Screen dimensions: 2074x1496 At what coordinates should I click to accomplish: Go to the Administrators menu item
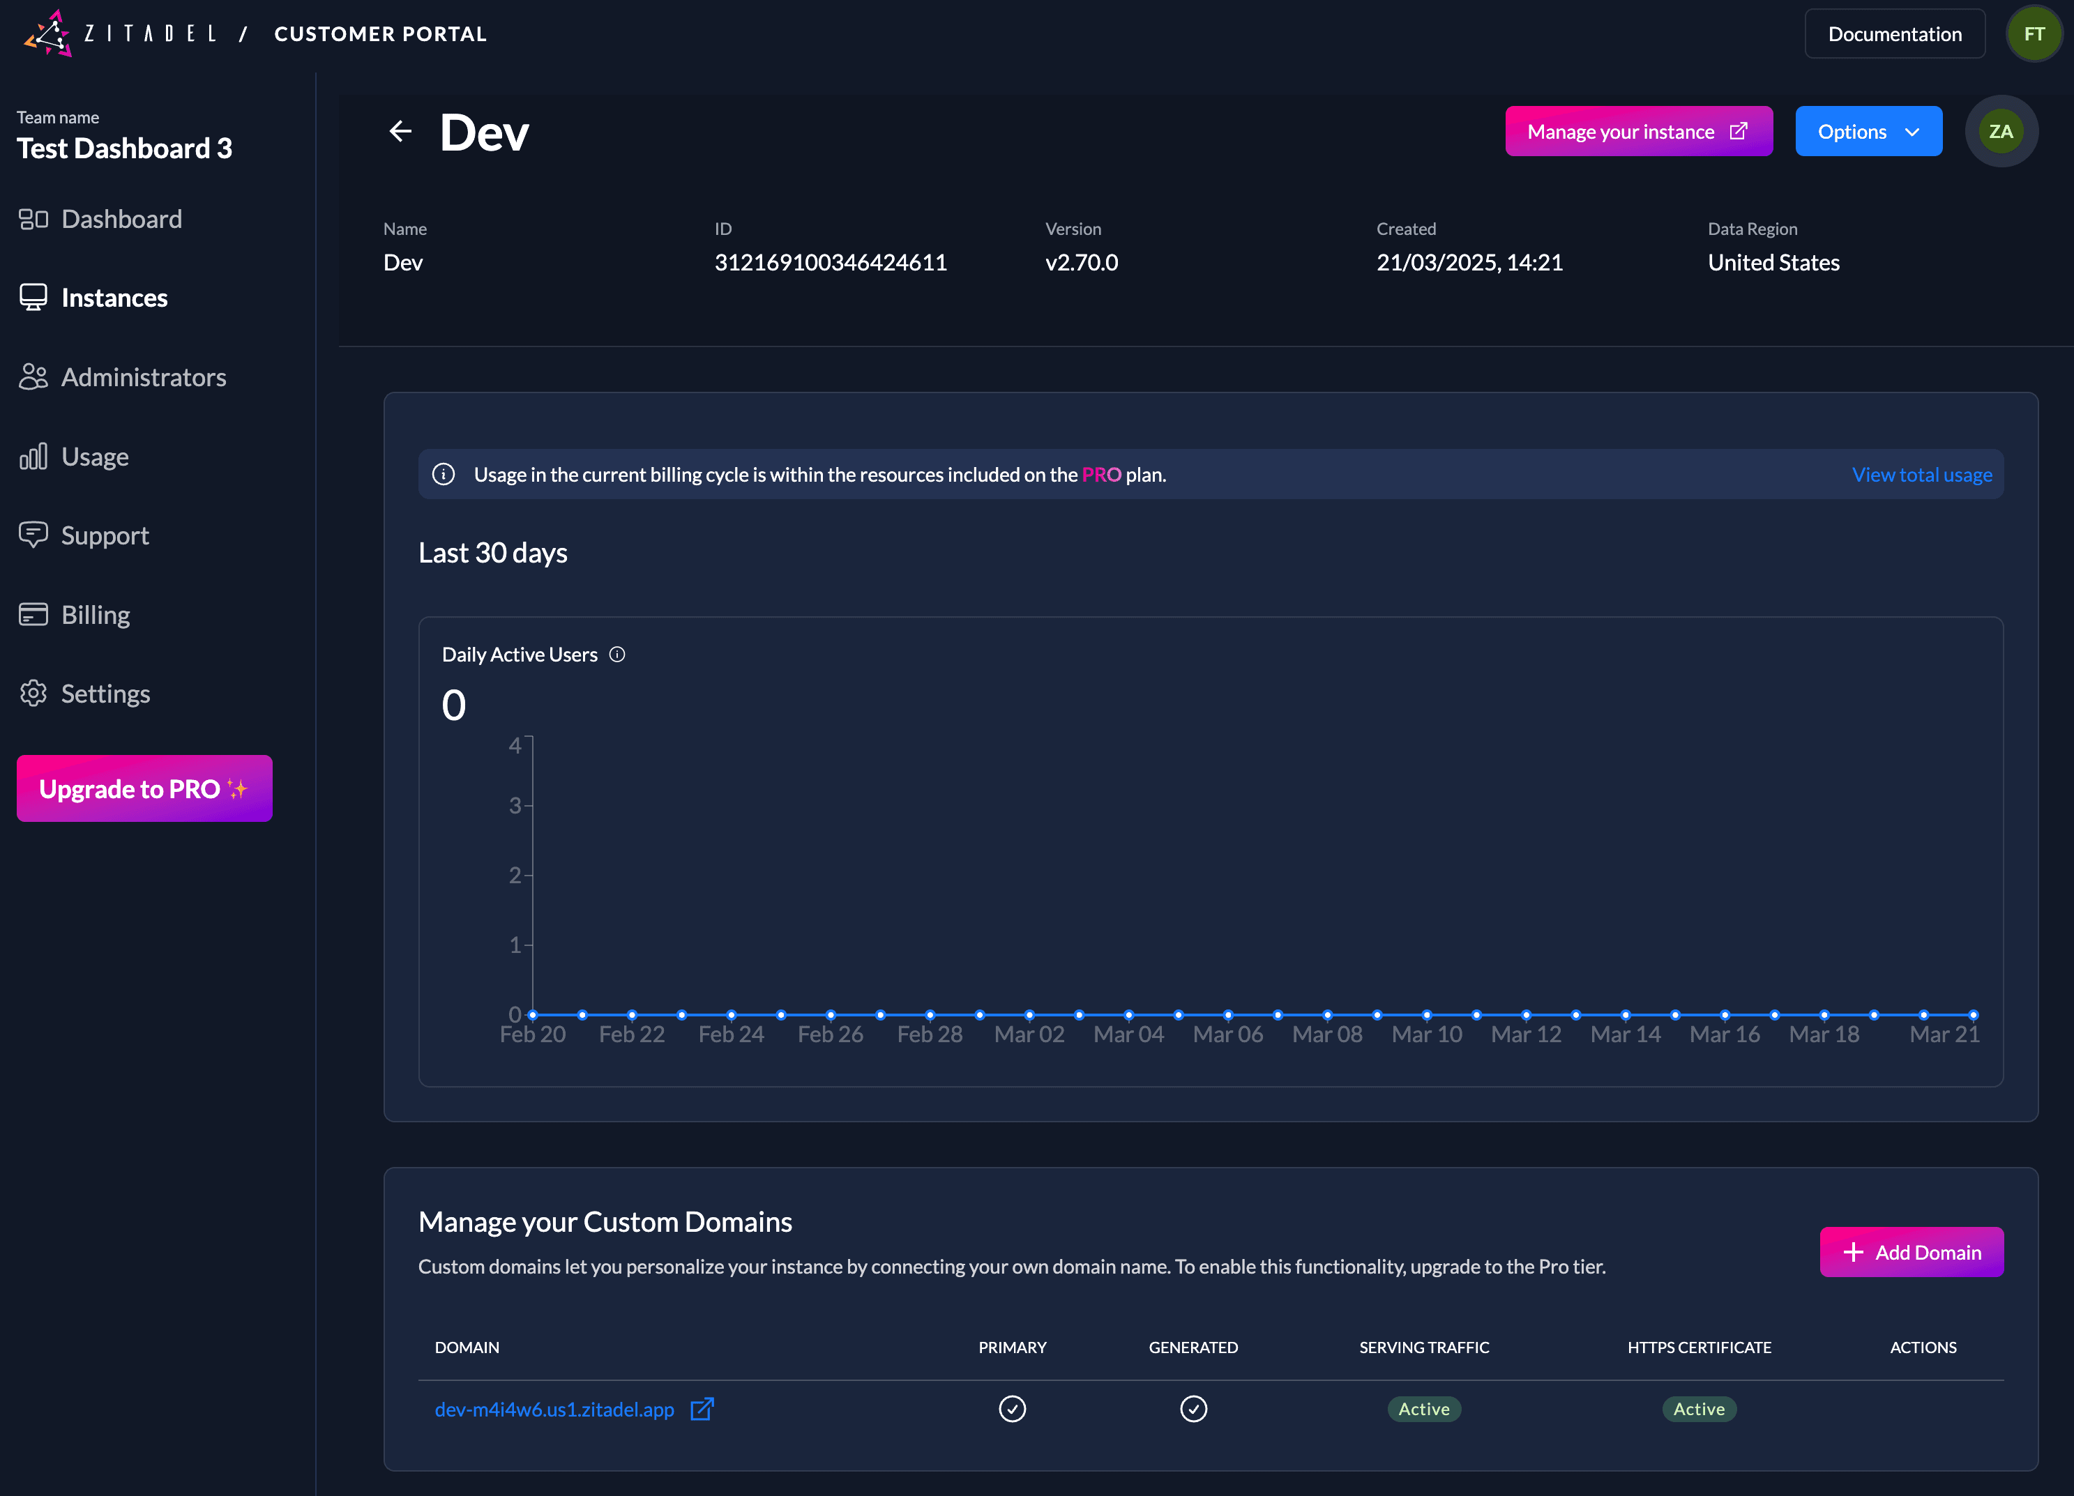[x=144, y=377]
